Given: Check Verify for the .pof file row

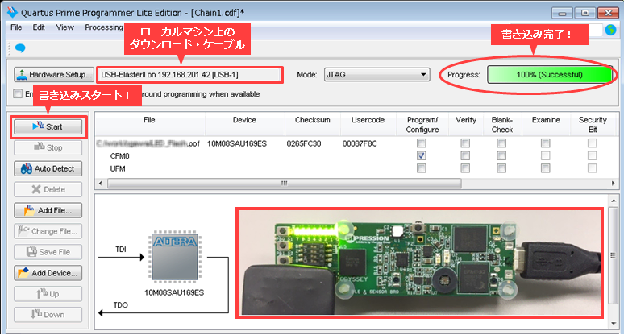Looking at the screenshot, I should click(x=465, y=143).
